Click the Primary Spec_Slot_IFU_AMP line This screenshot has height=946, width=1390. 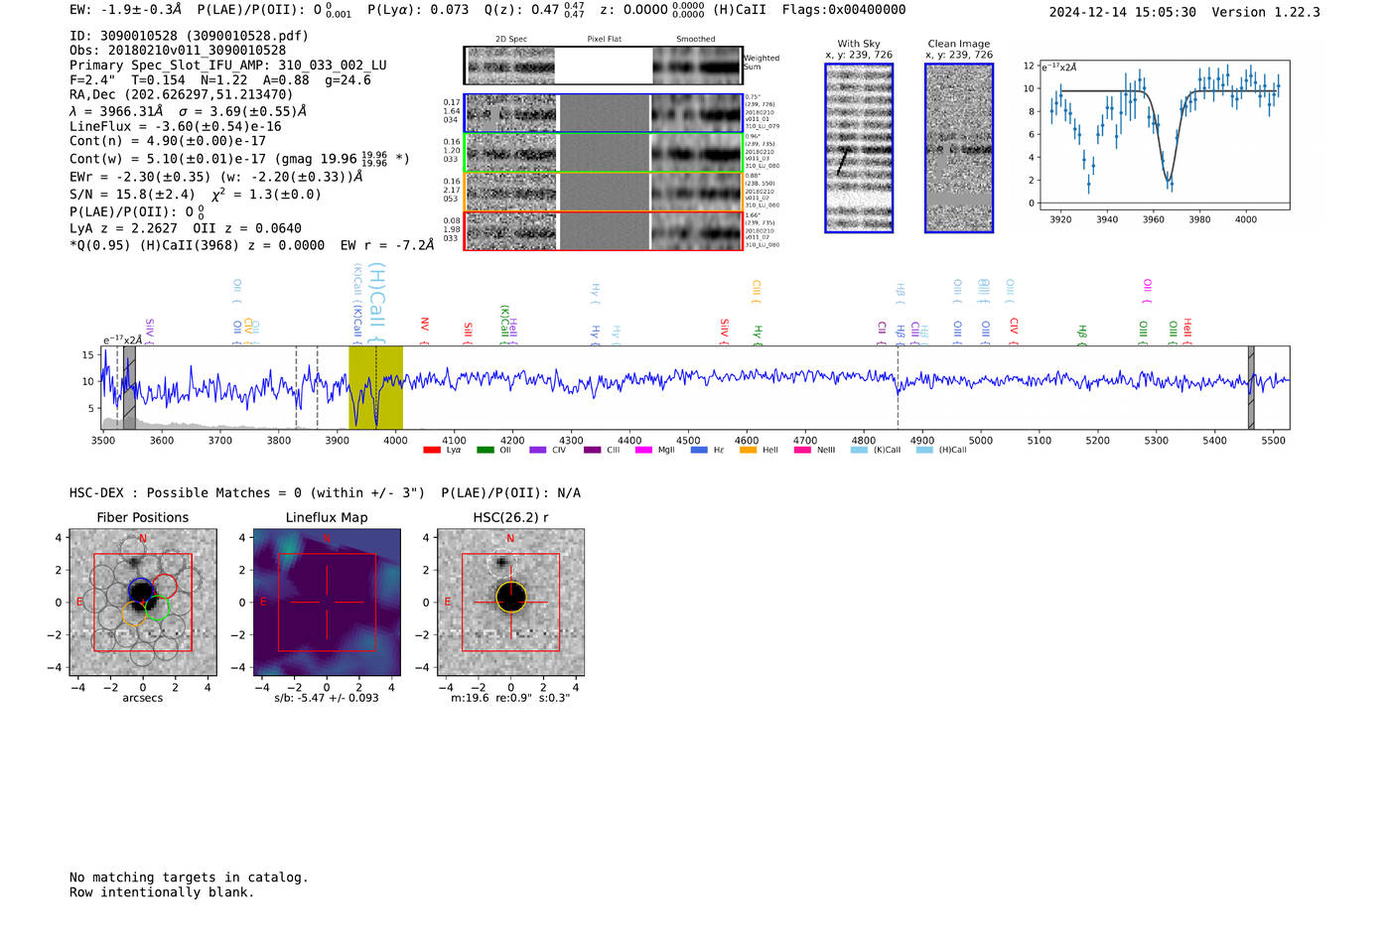(x=228, y=66)
